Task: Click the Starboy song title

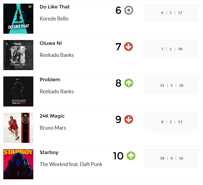Action: 49,153
